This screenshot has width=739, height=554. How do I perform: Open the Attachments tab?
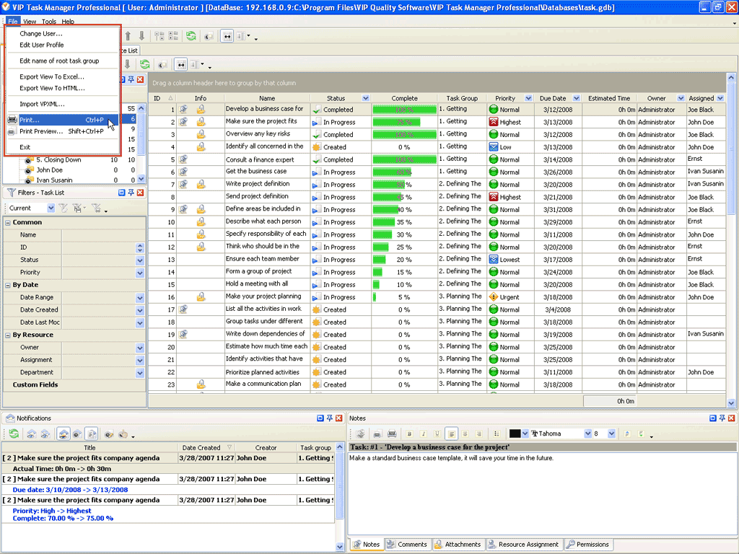tap(457, 544)
